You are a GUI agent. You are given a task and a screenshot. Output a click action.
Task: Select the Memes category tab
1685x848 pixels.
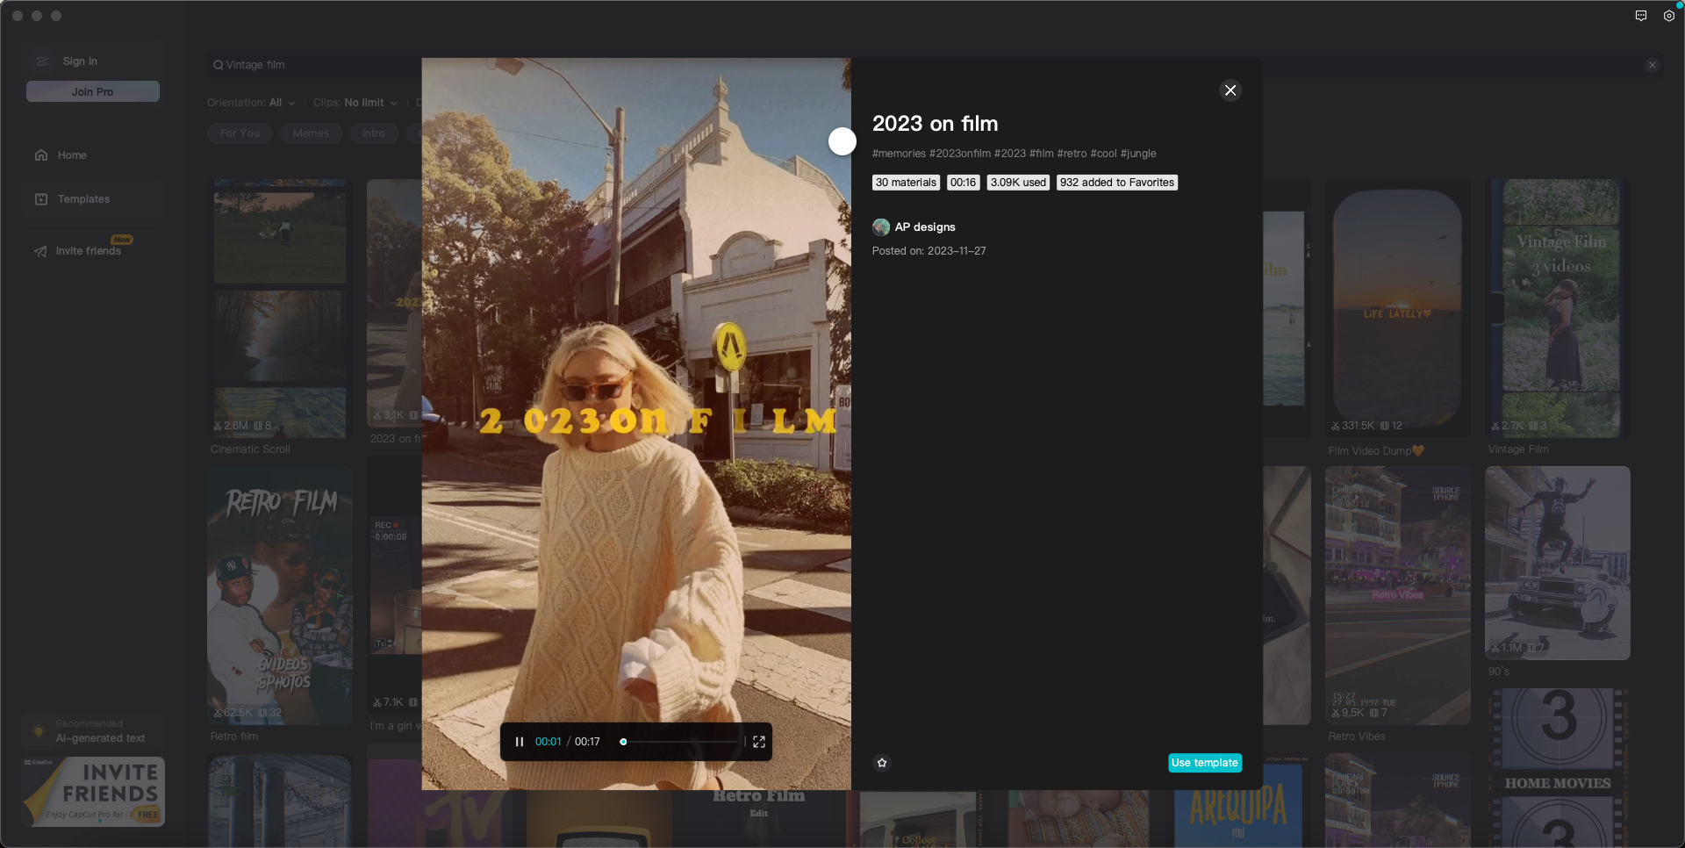pos(311,133)
